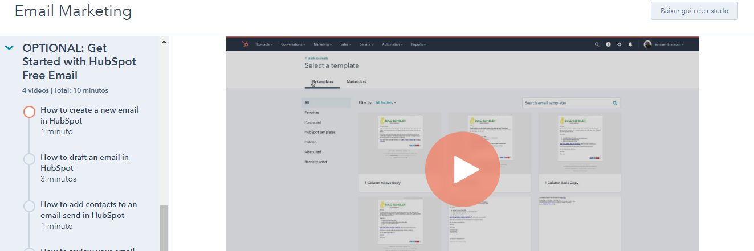754x251 pixels.
Task: Open the Sales menu in the video navbar
Action: coord(345,44)
